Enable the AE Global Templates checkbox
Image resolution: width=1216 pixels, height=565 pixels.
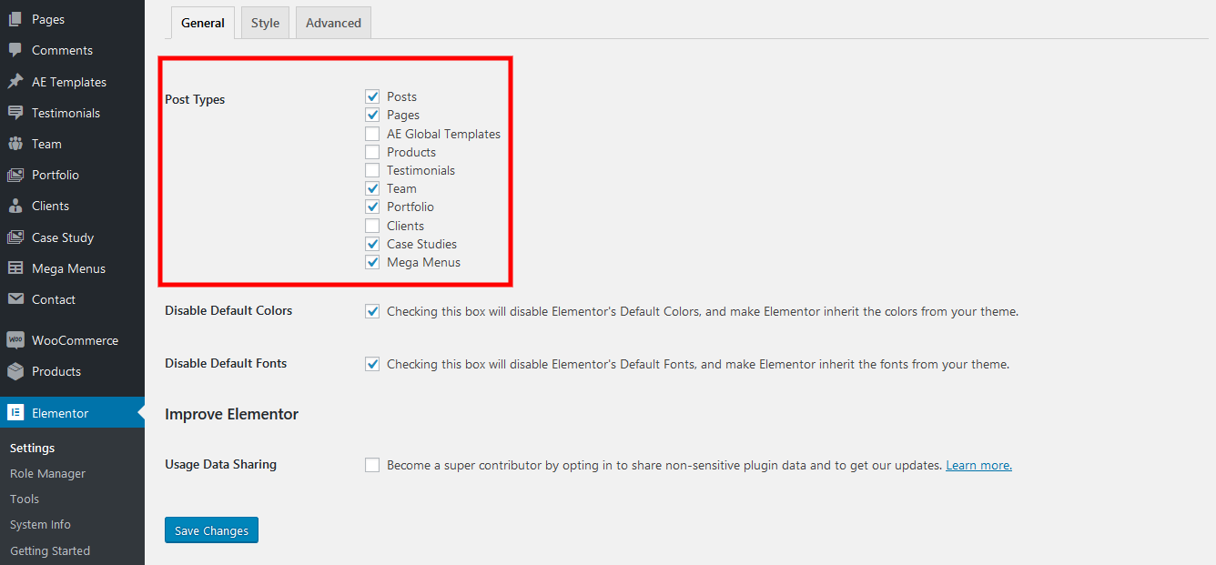(372, 134)
